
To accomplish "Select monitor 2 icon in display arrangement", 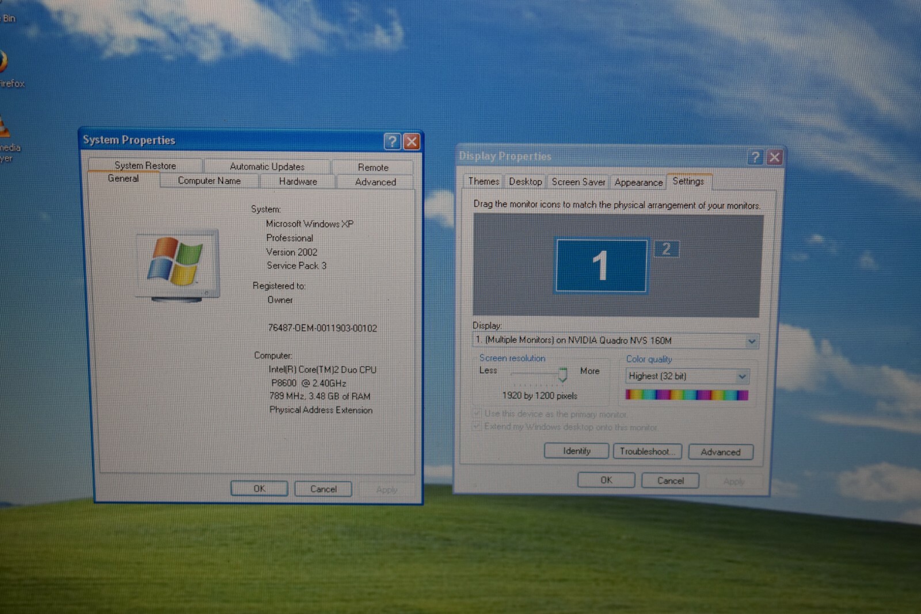I will (667, 249).
